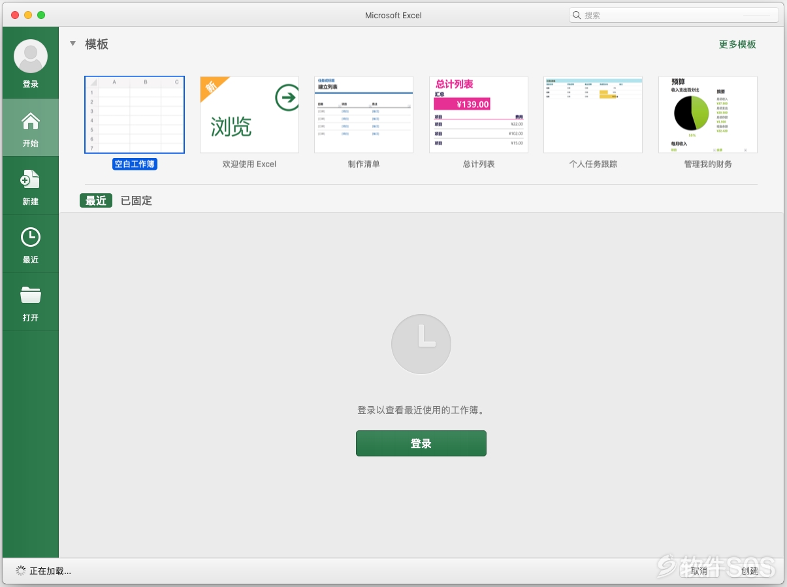Image resolution: width=787 pixels, height=587 pixels.
Task: Click the 管理我的财务 label
Action: [x=708, y=164]
